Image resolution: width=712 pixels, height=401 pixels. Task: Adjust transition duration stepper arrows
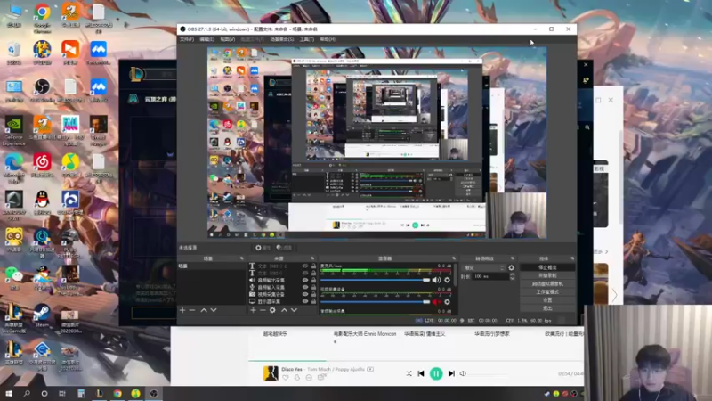click(x=513, y=276)
